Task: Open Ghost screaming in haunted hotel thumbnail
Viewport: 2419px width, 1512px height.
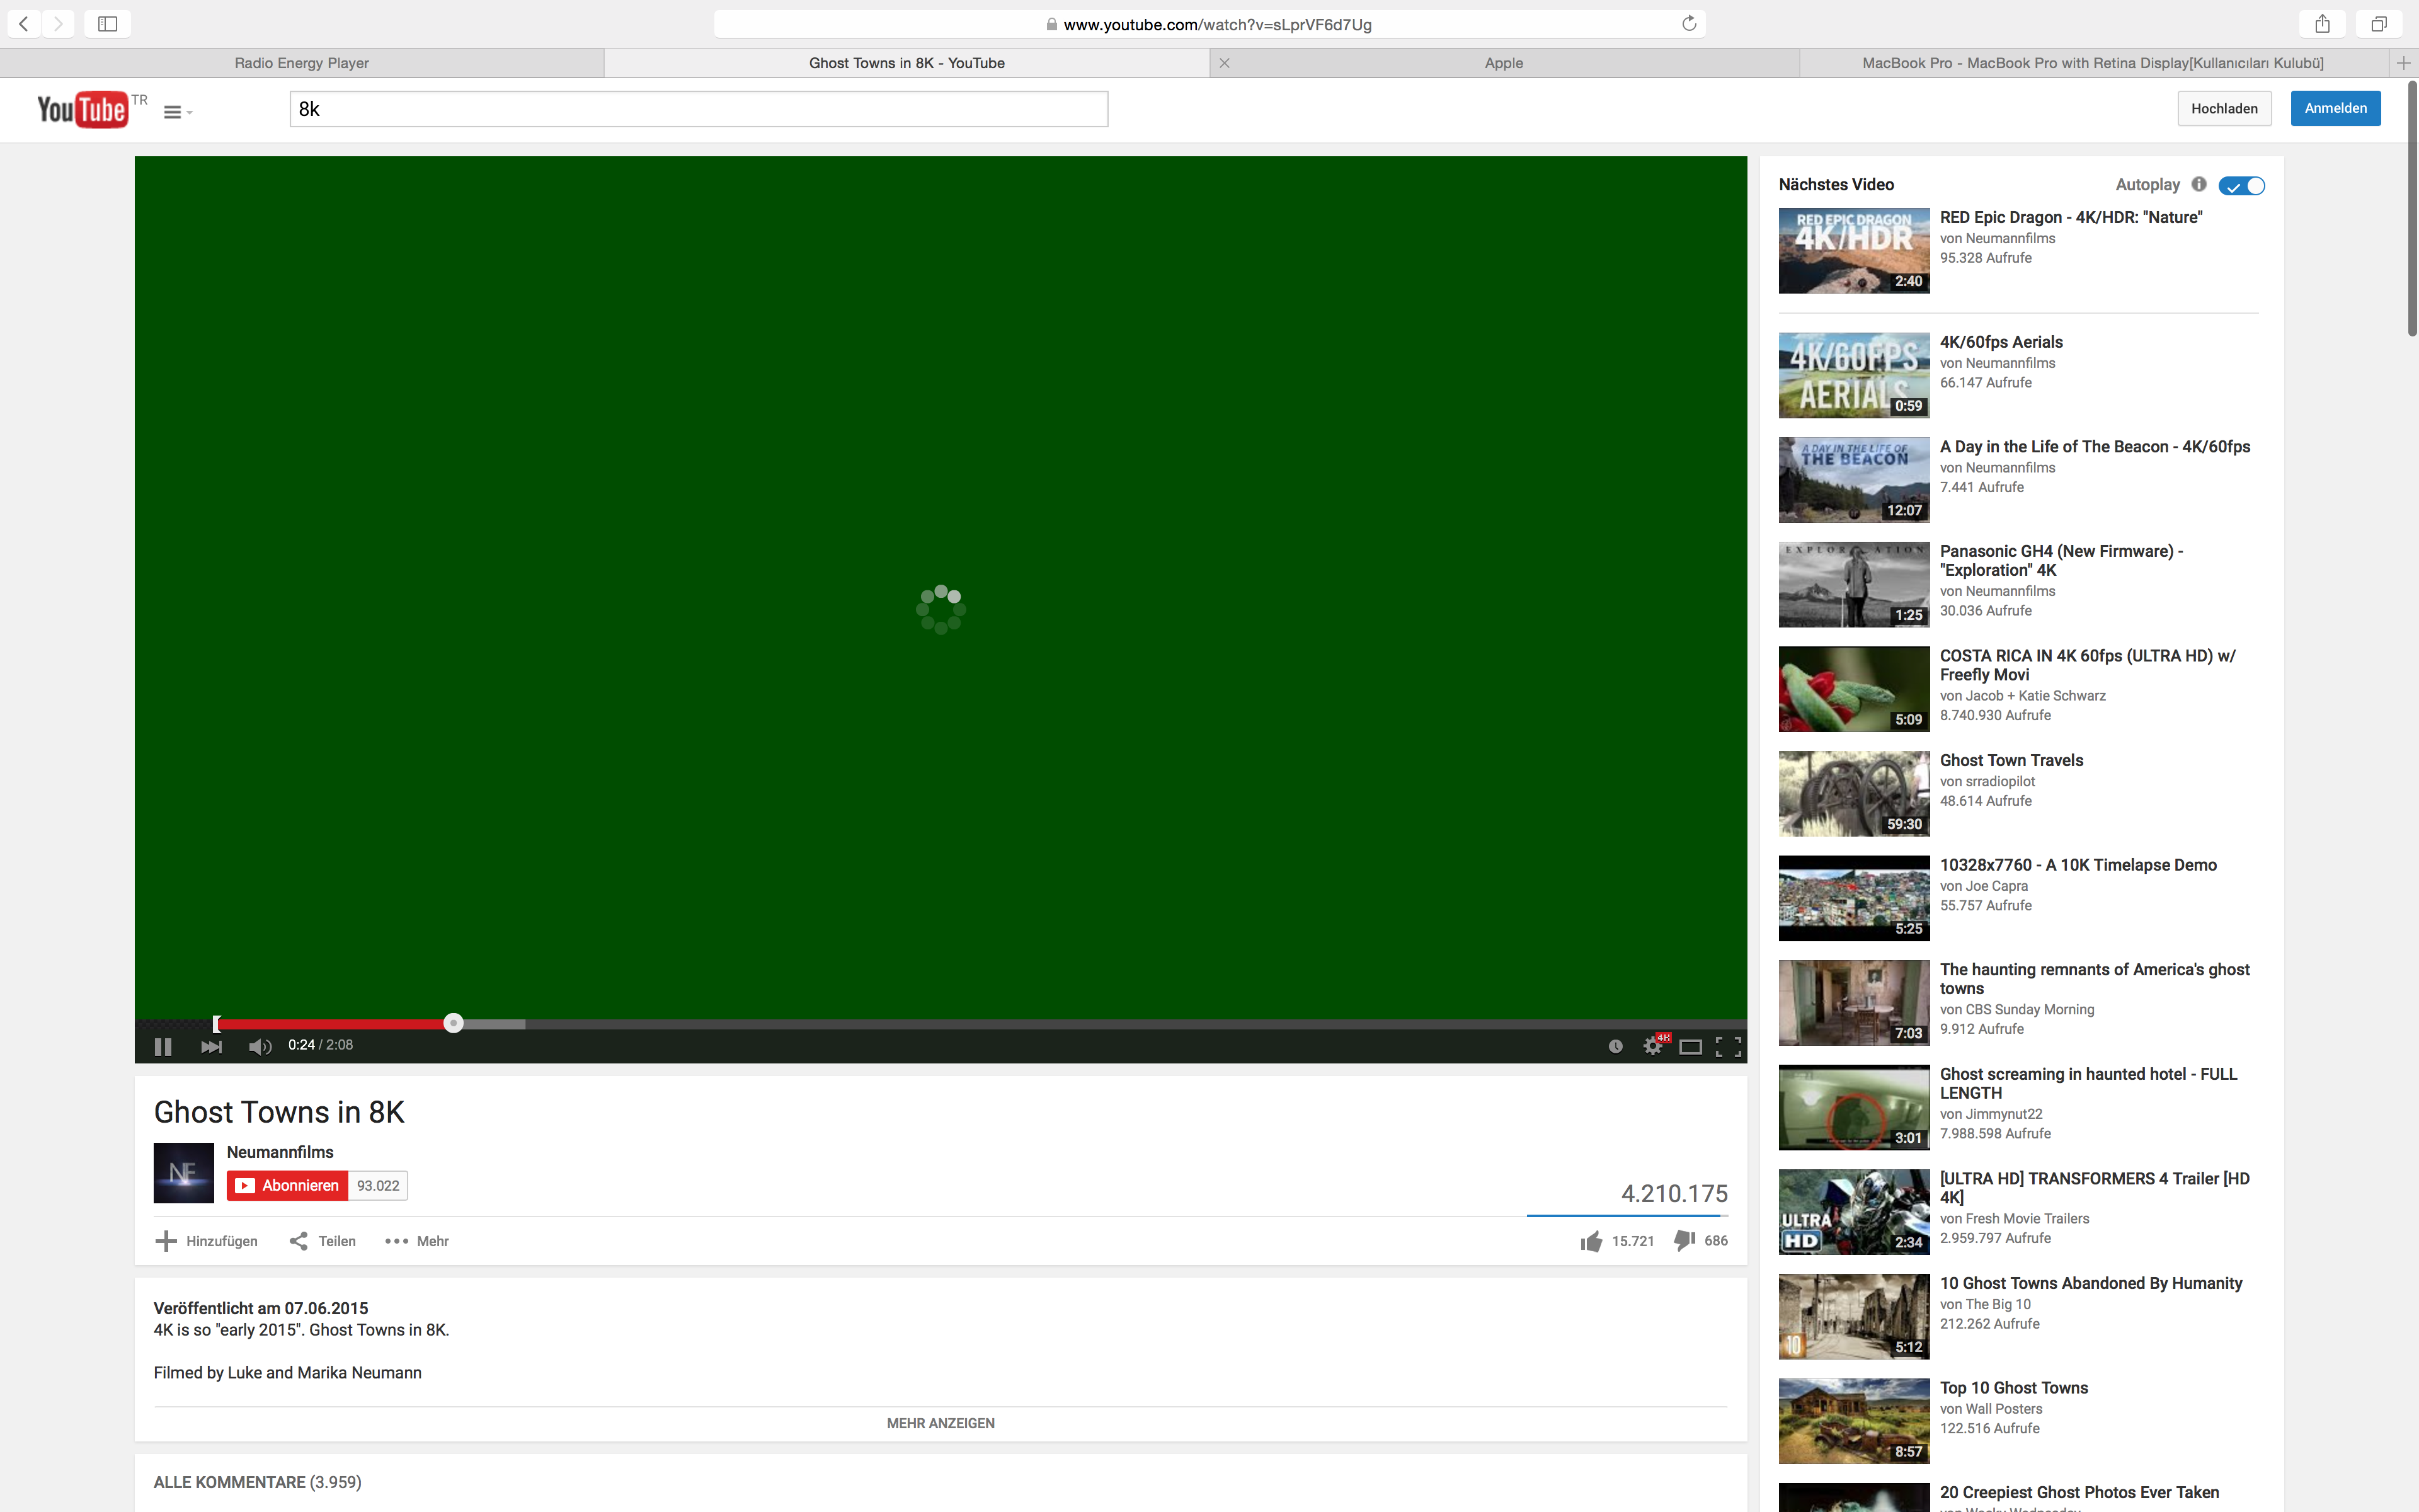Action: click(x=1854, y=1108)
